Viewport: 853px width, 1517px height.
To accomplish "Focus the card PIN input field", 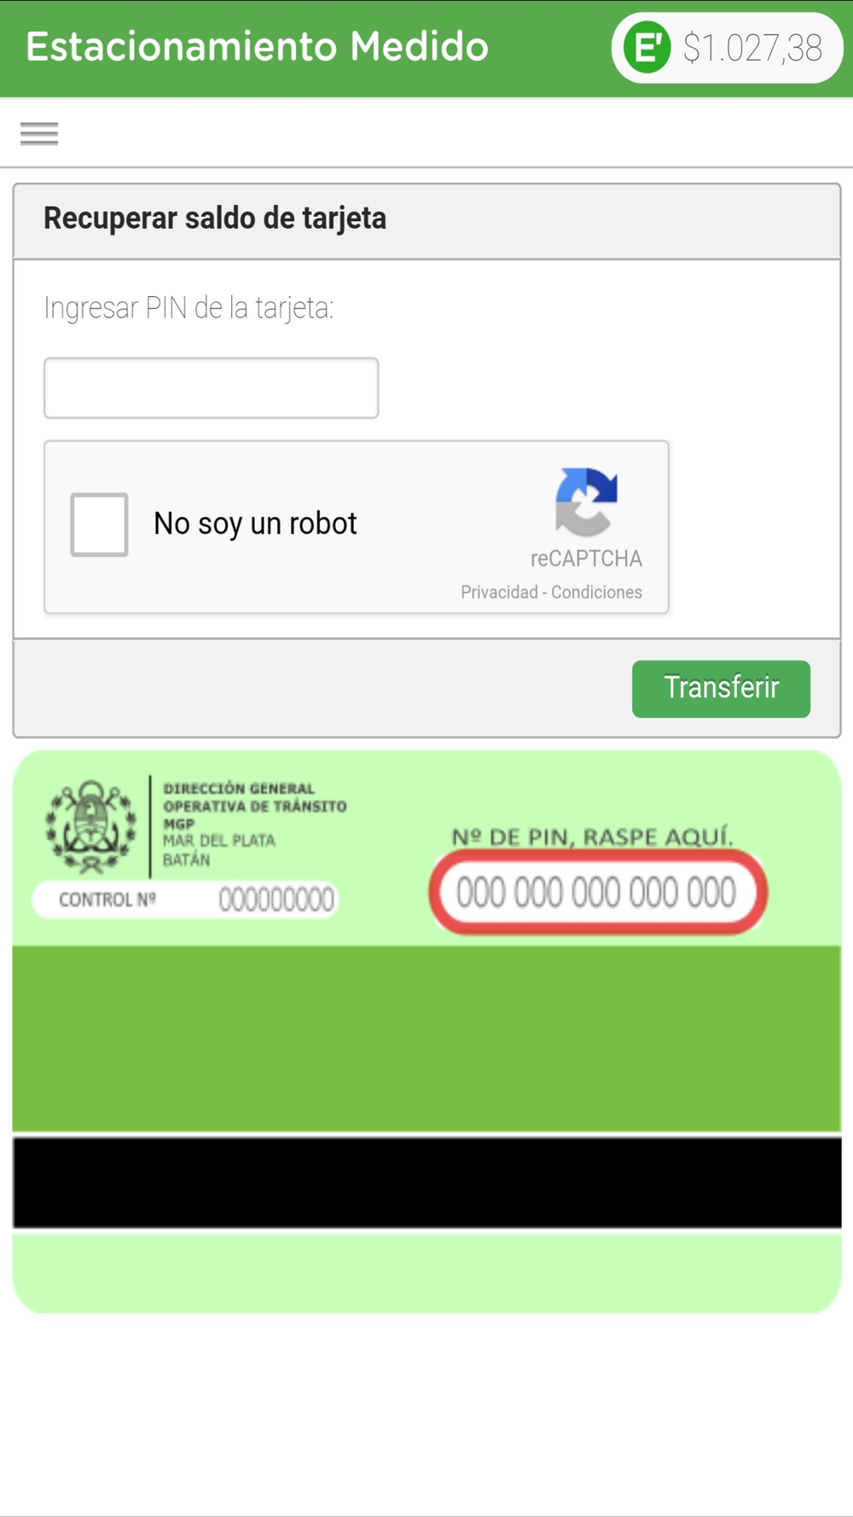I will pos(211,388).
